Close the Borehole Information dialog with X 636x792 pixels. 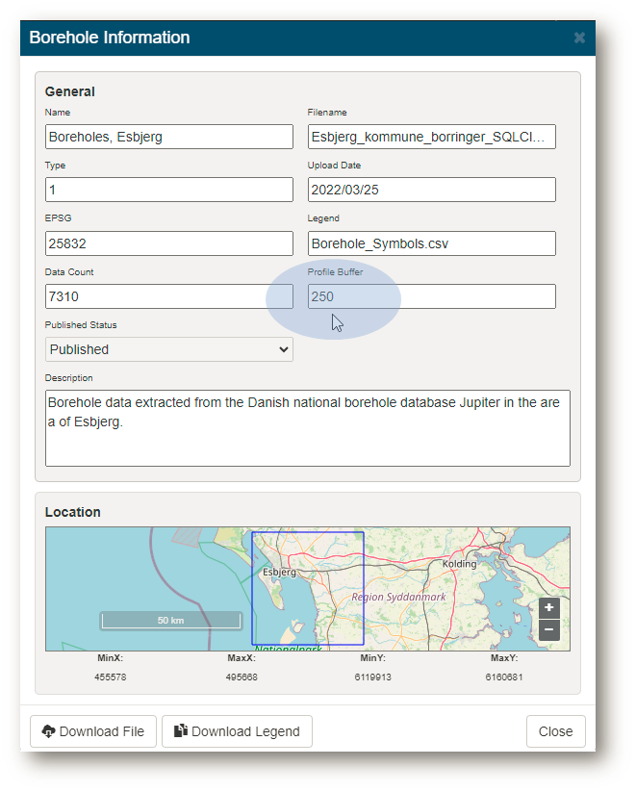point(579,38)
